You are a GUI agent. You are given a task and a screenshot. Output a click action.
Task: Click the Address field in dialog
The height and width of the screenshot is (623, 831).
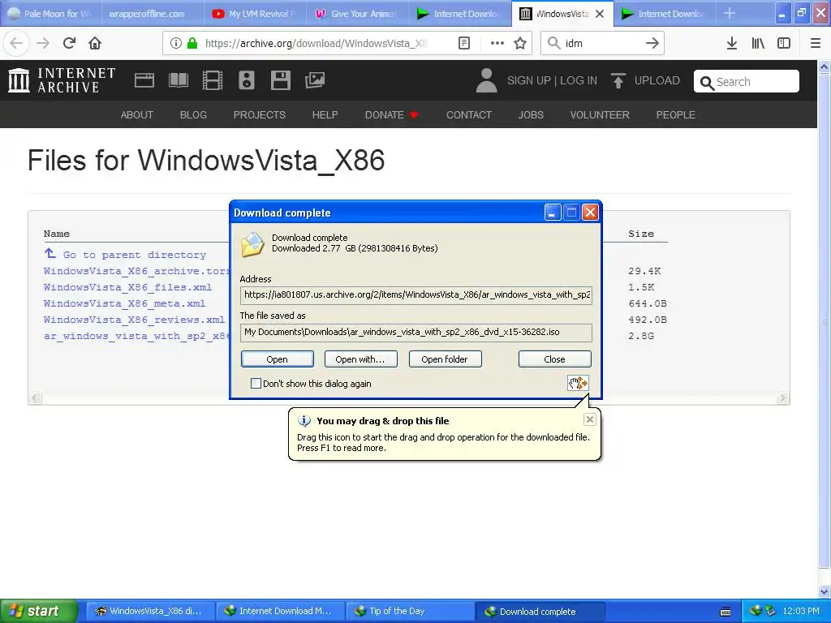click(416, 294)
